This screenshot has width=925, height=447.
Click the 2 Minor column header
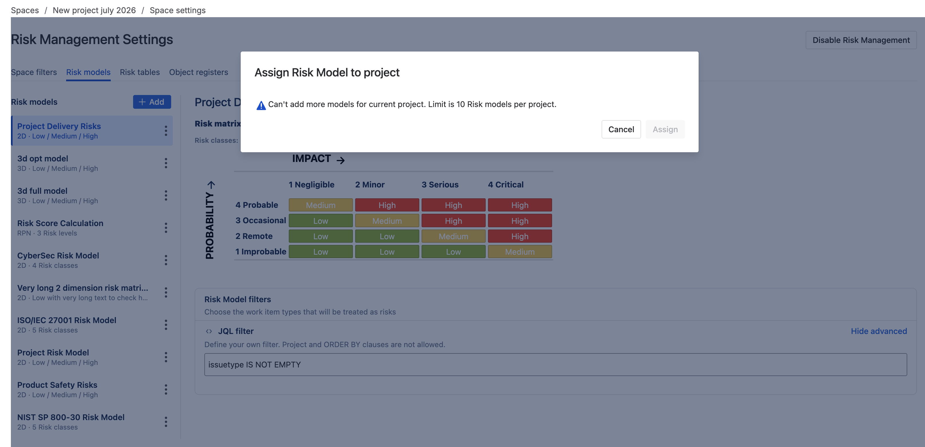tap(370, 185)
